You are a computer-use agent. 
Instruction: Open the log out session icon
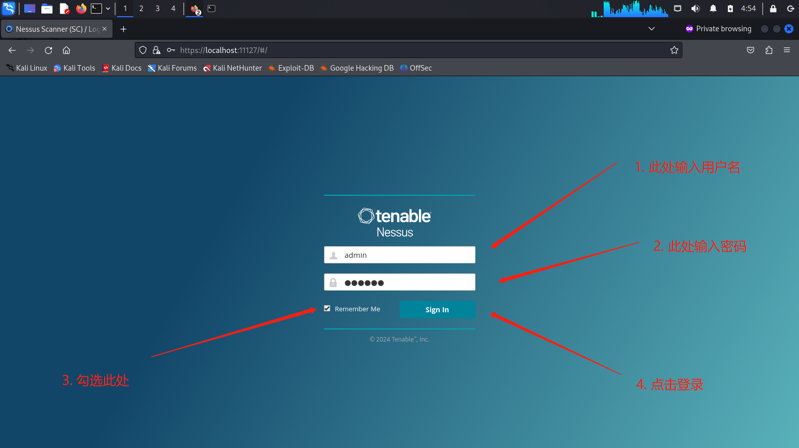pos(790,9)
